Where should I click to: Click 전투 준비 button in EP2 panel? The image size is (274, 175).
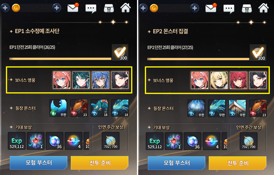coord(238,163)
